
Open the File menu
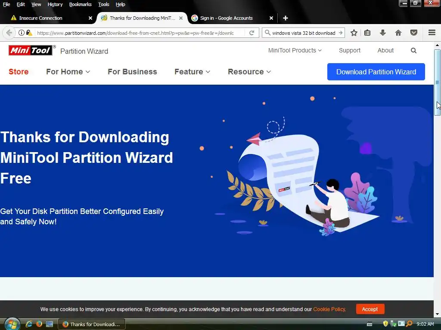tap(6, 4)
